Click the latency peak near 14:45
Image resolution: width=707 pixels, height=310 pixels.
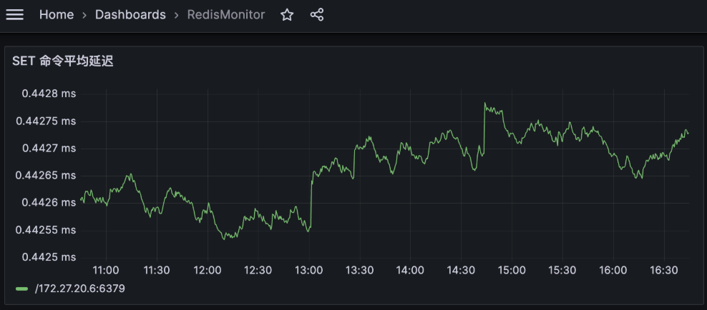click(x=485, y=104)
